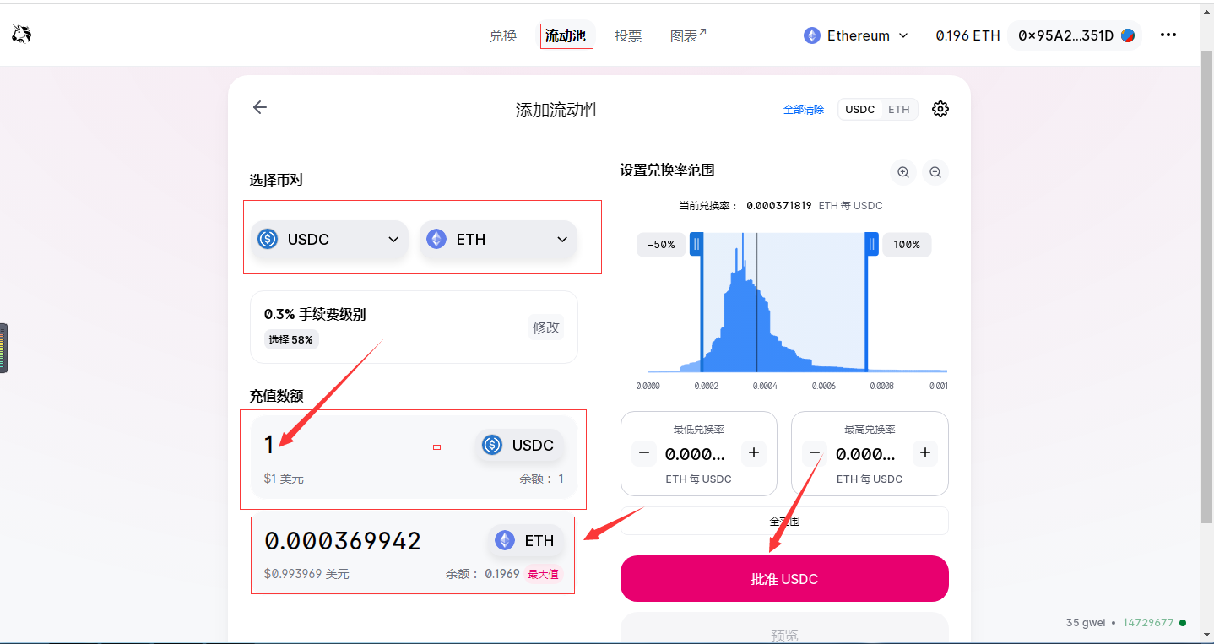Click the Ethereum network logo icon

click(812, 35)
